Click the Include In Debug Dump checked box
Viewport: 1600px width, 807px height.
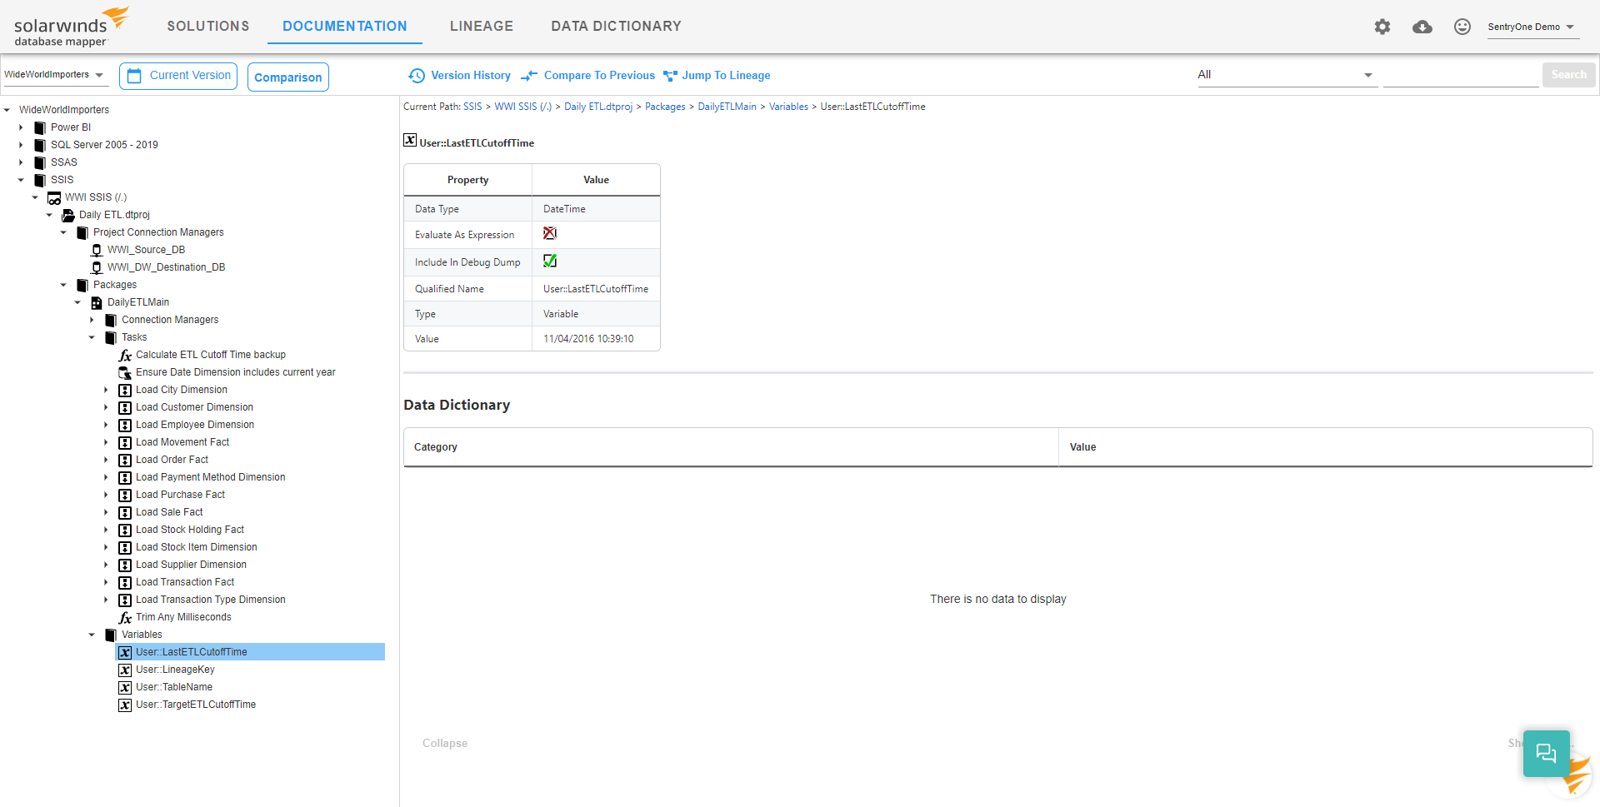550,261
